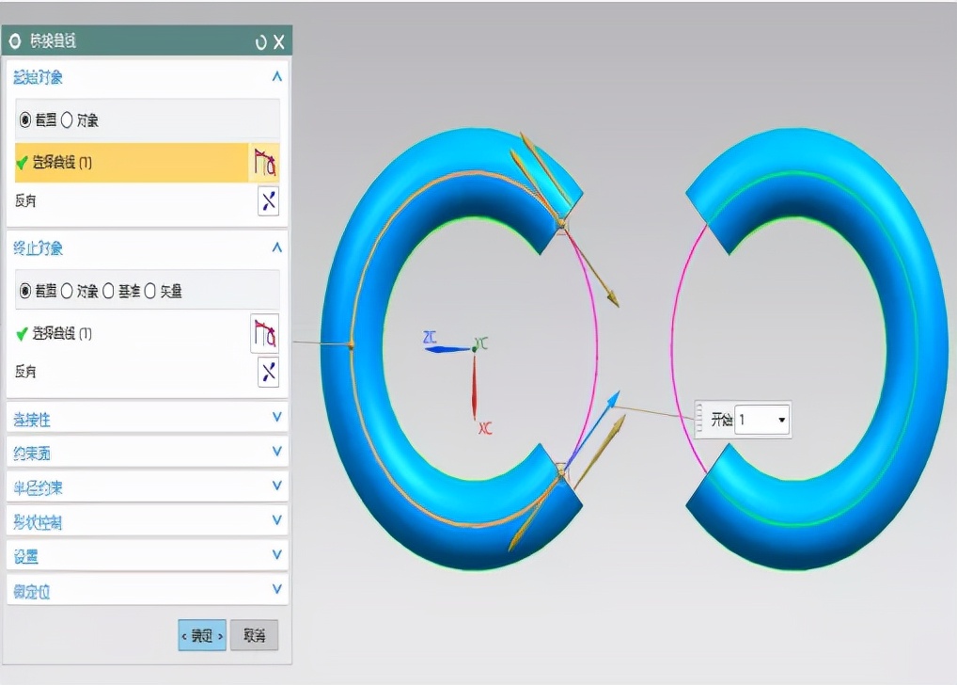Click the reset icon in dialog title bar
This screenshot has height=685, width=957.
(260, 41)
